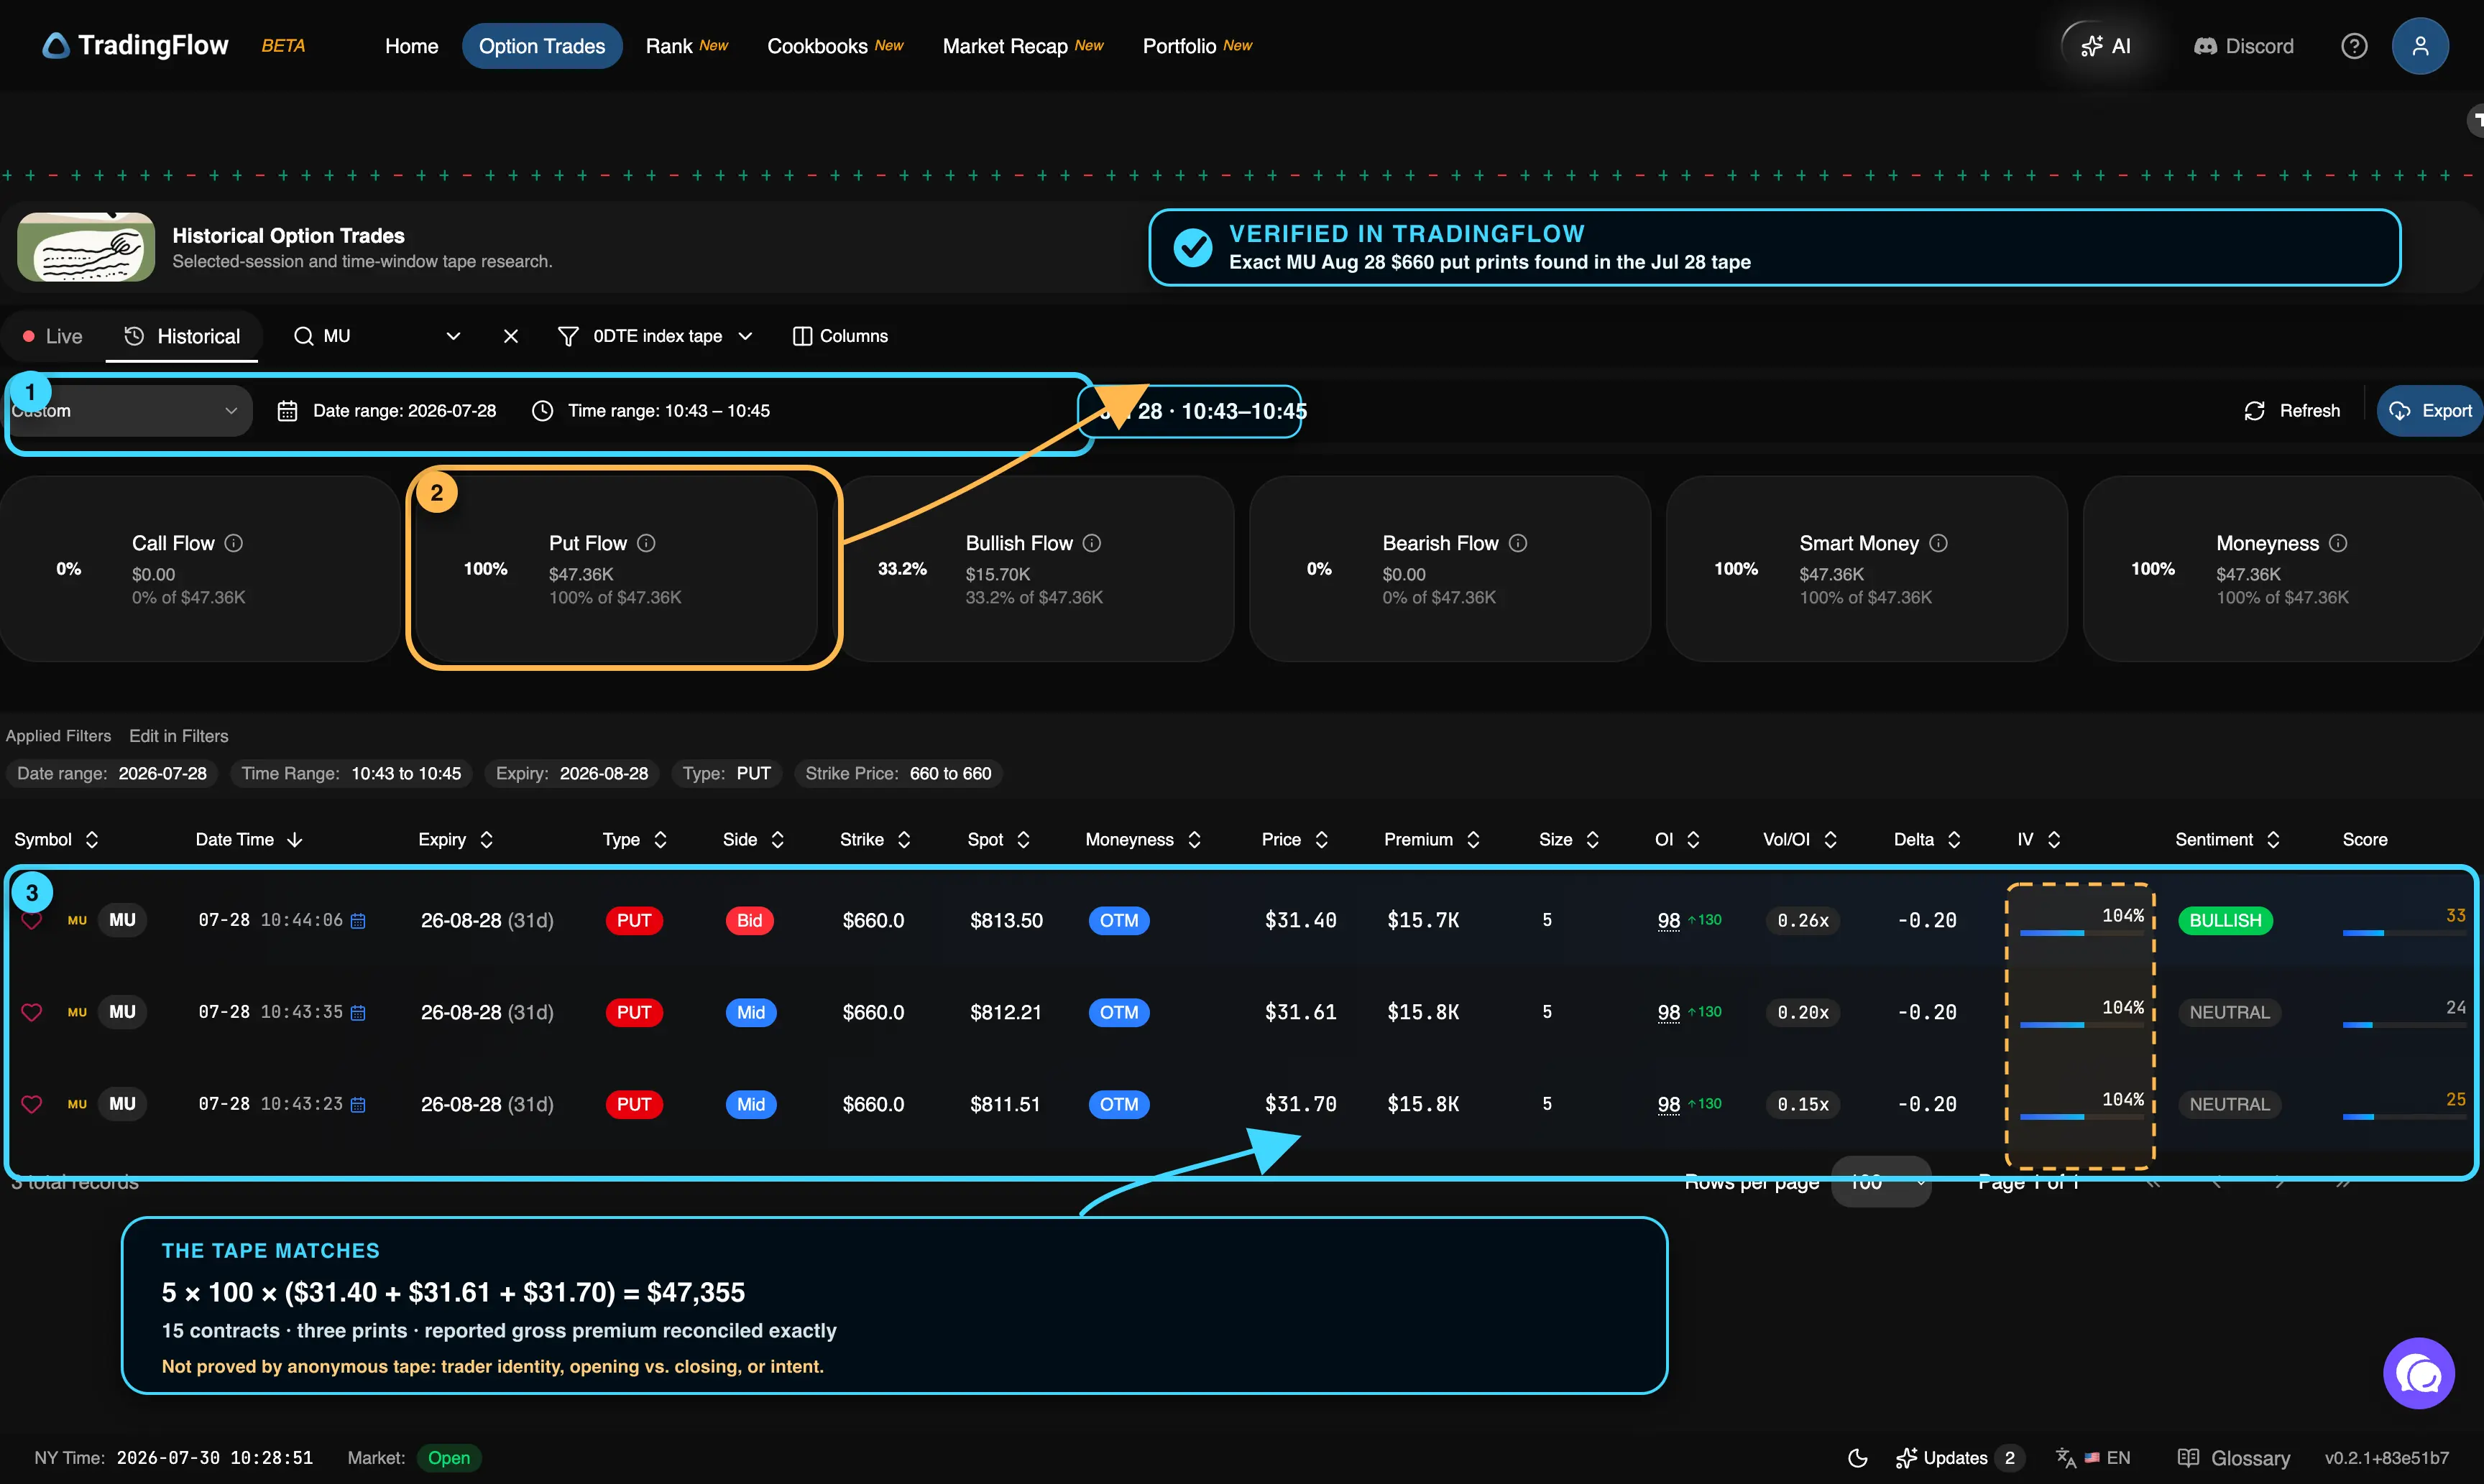The image size is (2484, 1484).
Task: Open Market Recap page
Action: pyautogui.click(x=1022, y=46)
